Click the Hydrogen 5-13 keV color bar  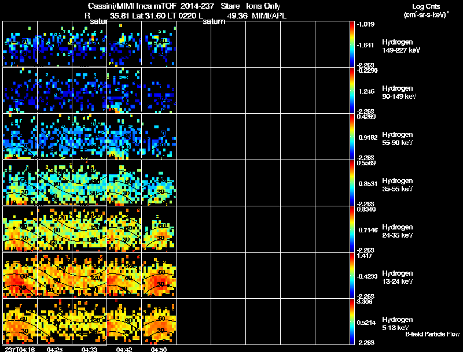pyautogui.click(x=353, y=321)
